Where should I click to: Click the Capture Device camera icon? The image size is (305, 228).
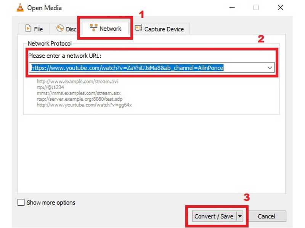(x=139, y=28)
